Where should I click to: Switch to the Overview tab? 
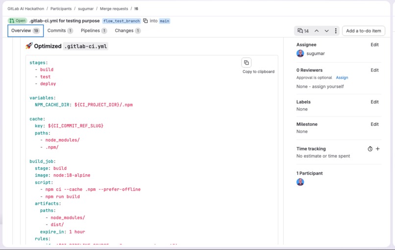coord(25,31)
